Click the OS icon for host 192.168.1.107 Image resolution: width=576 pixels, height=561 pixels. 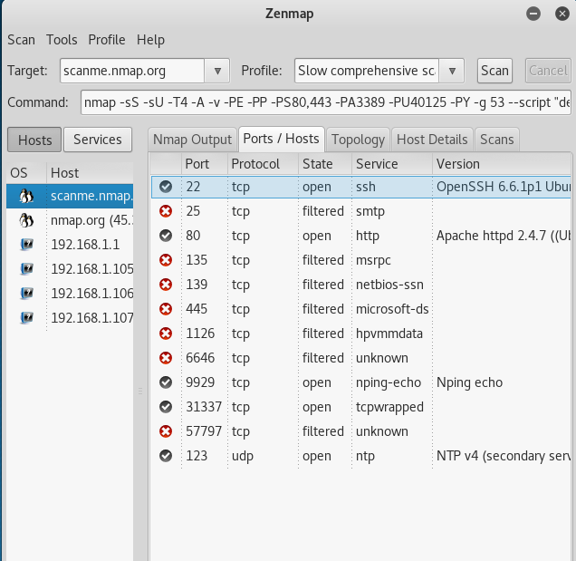(26, 317)
